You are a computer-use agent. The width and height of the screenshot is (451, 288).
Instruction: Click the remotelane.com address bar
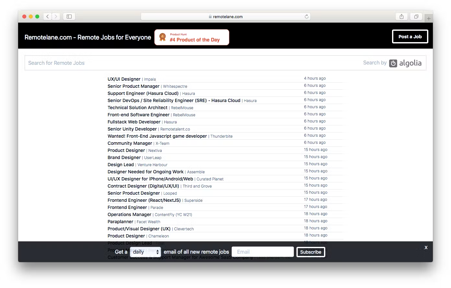(x=225, y=17)
